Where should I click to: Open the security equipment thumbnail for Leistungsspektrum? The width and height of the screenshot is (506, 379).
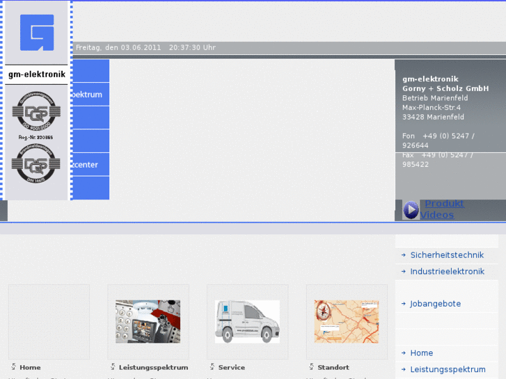tap(148, 321)
